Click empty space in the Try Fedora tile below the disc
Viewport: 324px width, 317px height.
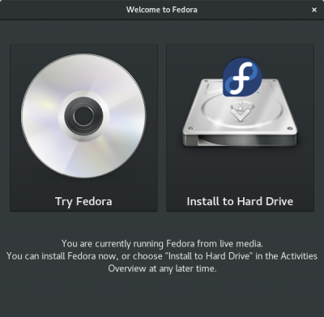click(x=83, y=187)
